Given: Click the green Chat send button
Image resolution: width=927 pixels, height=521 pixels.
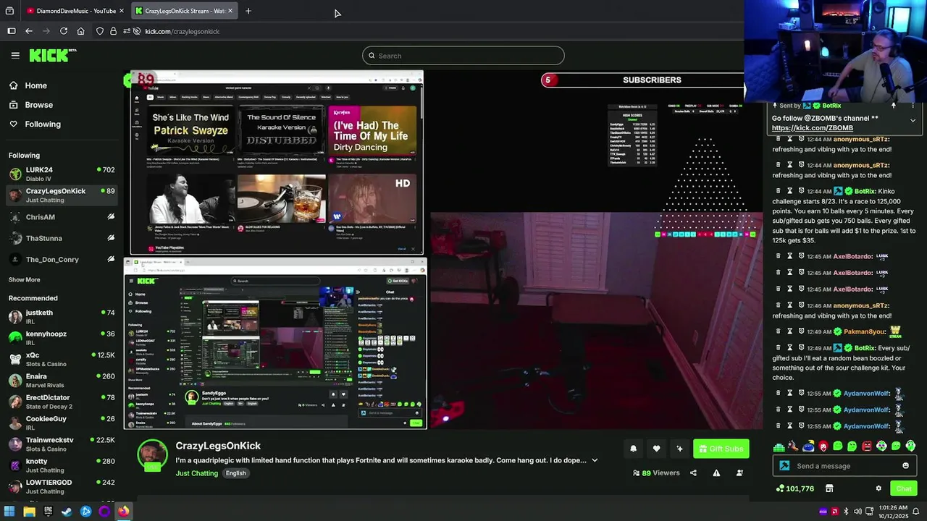Looking at the screenshot, I should coord(903,488).
